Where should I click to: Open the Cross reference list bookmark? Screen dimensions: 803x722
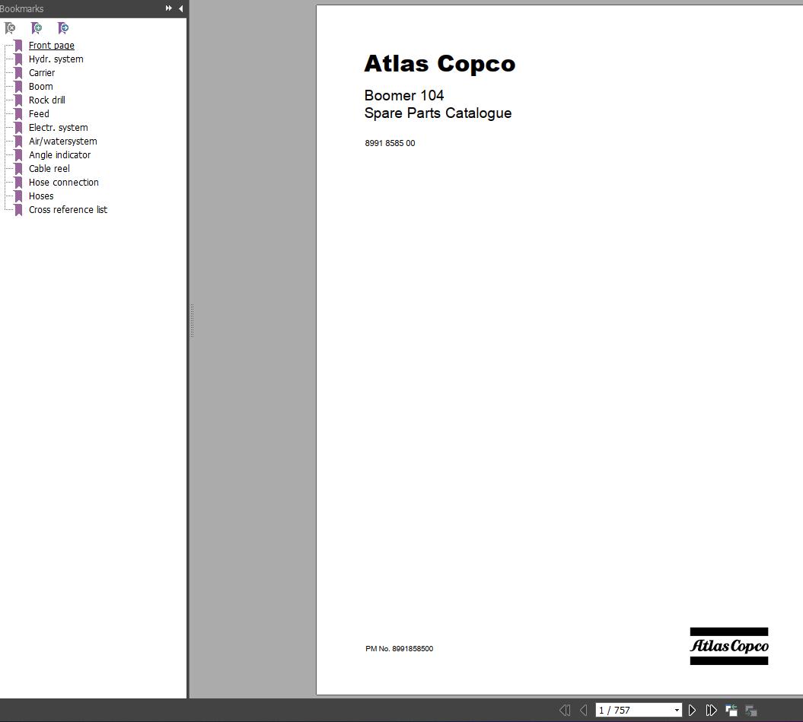tap(69, 209)
